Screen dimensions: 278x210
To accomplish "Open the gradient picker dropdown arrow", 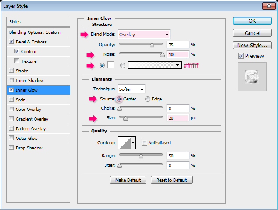I will point(178,65).
